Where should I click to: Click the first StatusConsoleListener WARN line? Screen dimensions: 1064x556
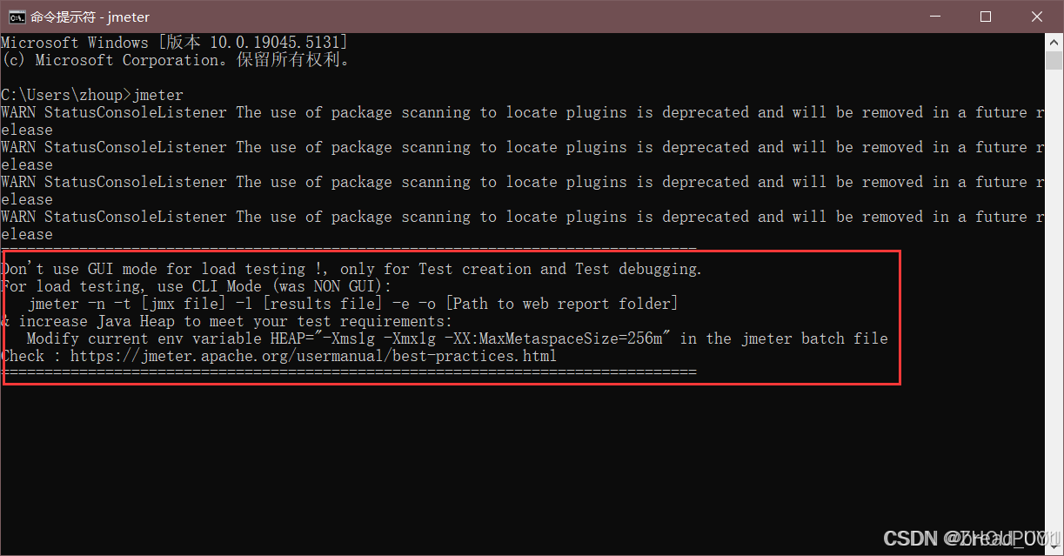point(348,111)
